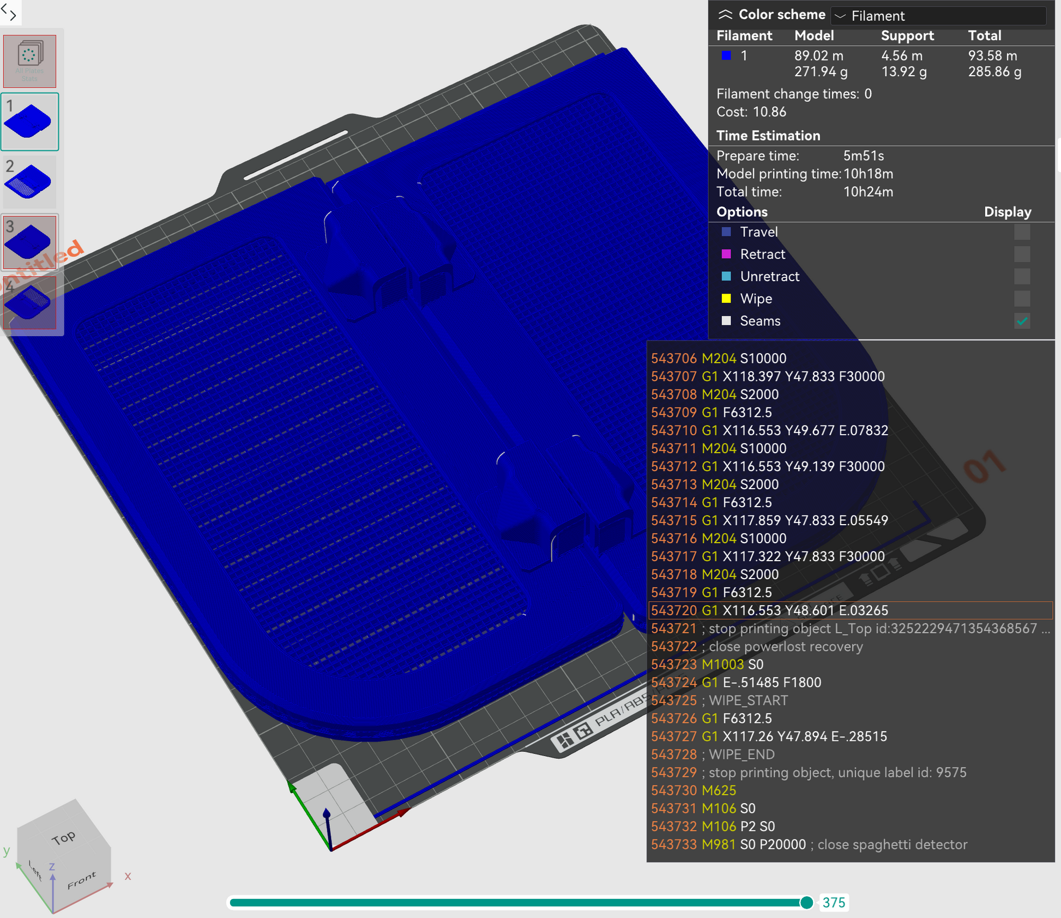1061x918 pixels.
Task: Click the Front face of view cube
Action: [81, 880]
